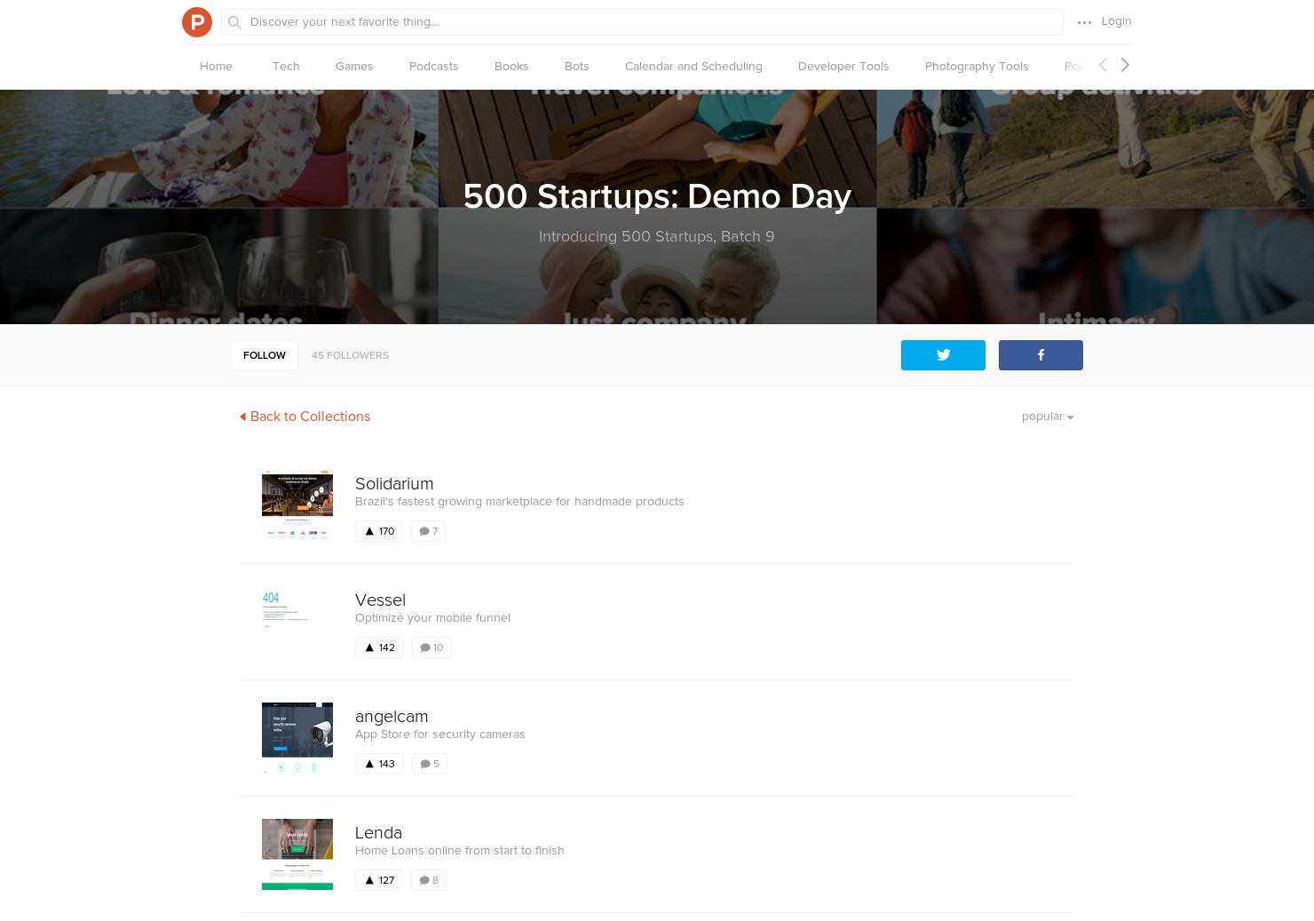Image resolution: width=1314 pixels, height=921 pixels.
Task: Go Back to Collections
Action: (x=305, y=416)
